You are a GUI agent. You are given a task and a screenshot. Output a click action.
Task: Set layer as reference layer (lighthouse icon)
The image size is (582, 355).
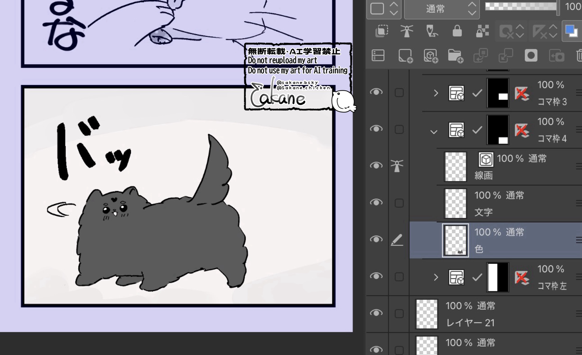[x=407, y=31]
